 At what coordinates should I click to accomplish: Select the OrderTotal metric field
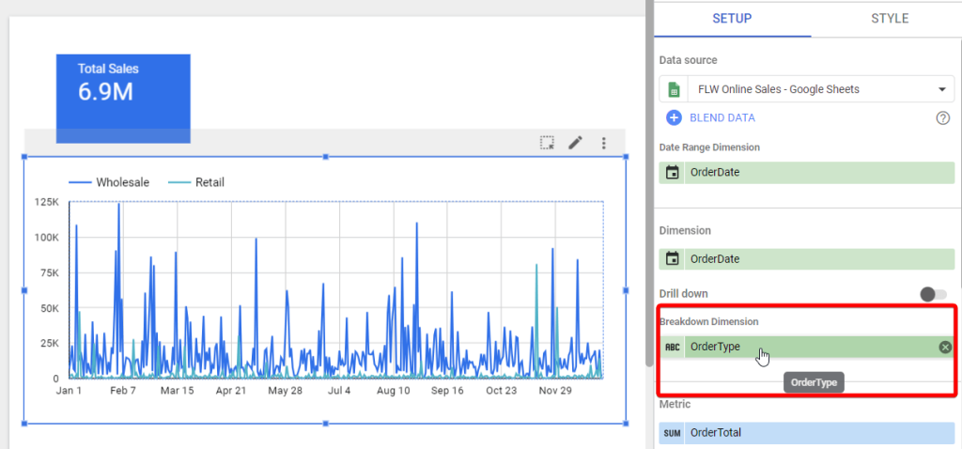point(807,433)
